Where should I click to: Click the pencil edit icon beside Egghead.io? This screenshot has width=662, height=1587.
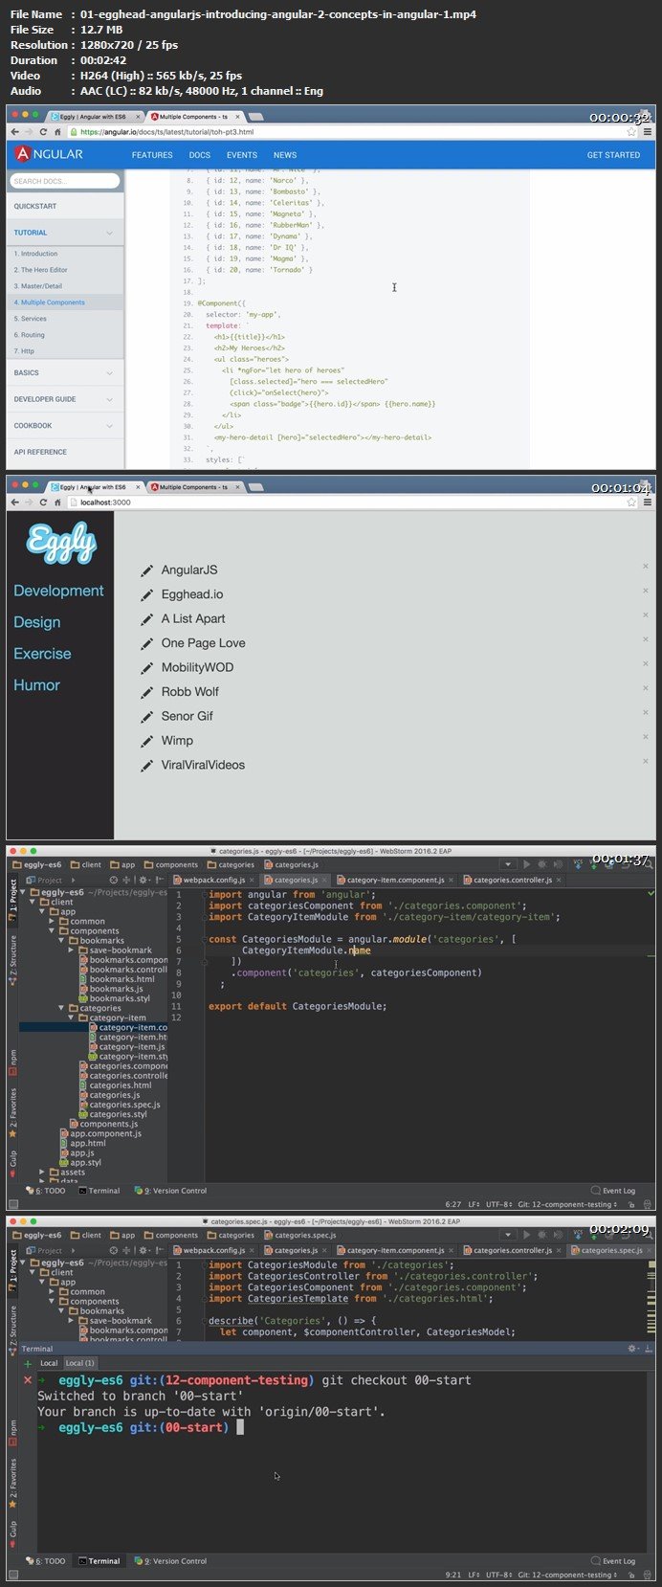[x=147, y=594]
